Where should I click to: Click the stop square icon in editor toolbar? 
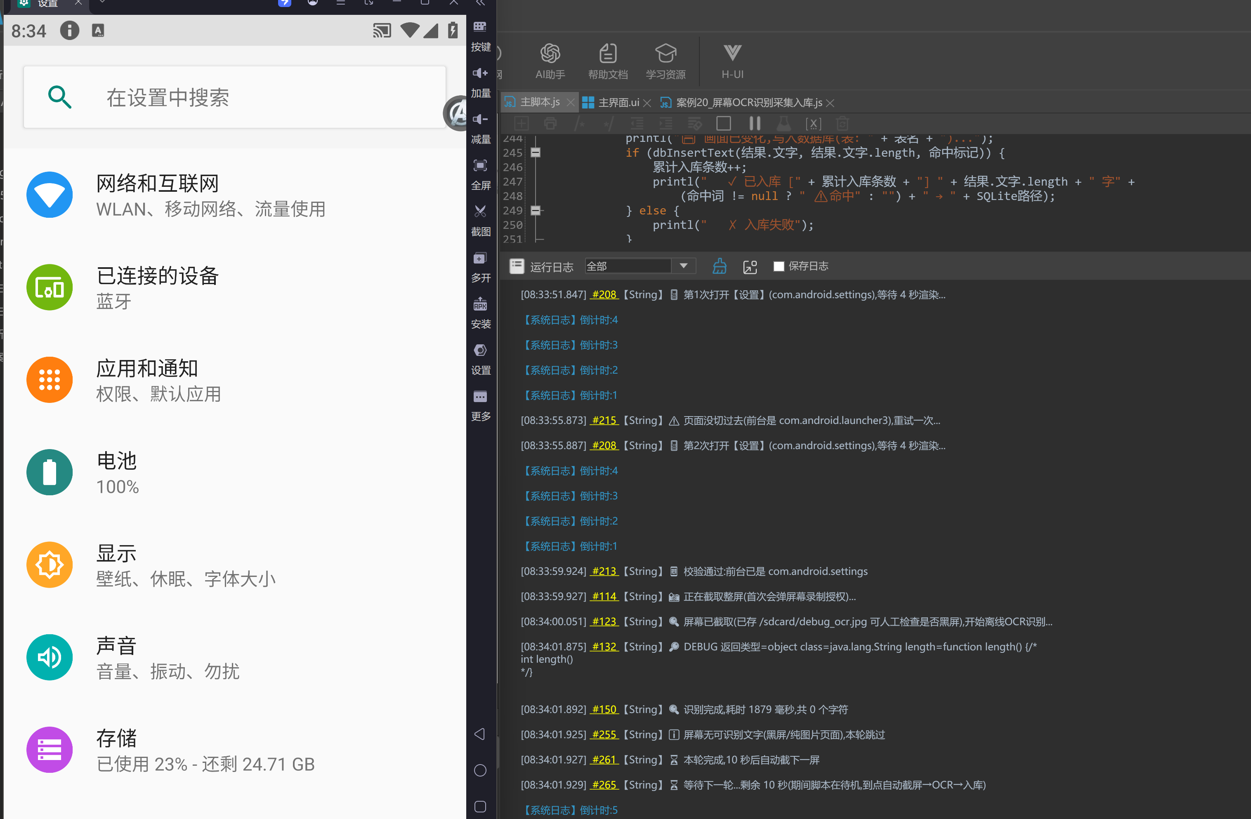[x=724, y=123]
